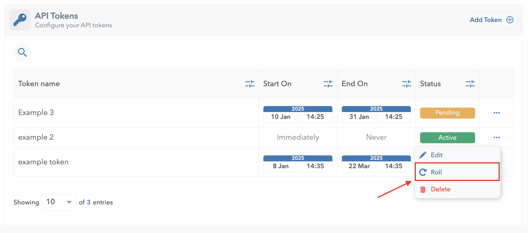528x233 pixels.
Task: Open actions menu for Example 3
Action: pos(496,113)
